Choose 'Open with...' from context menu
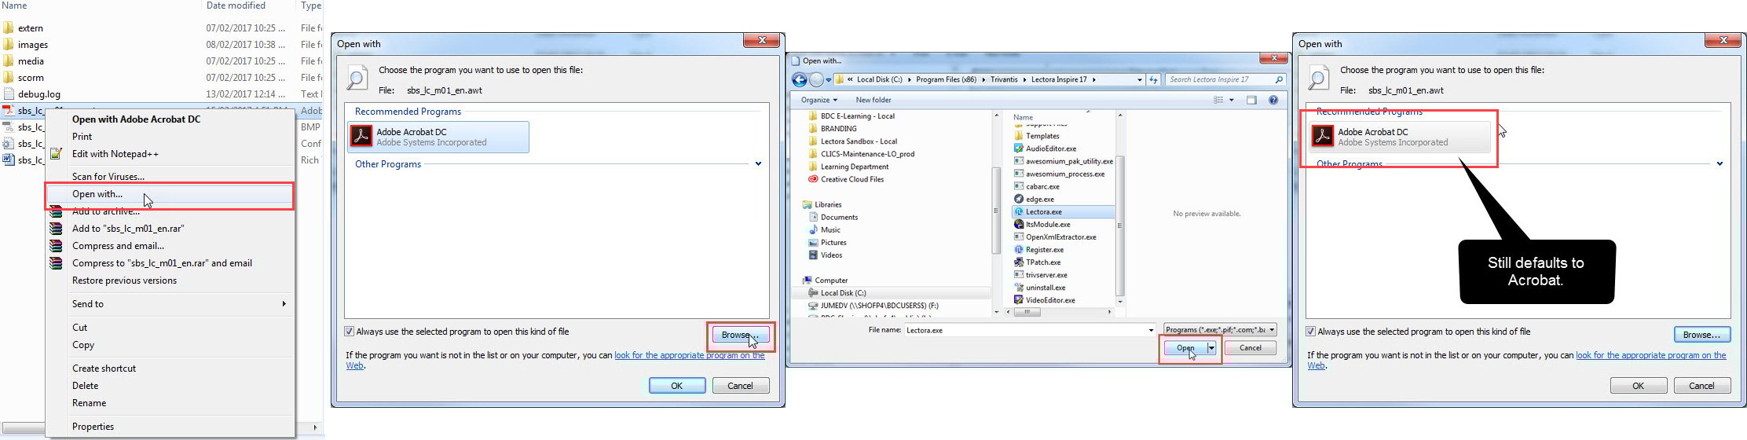Screen dimensions: 1747x440 (x=170, y=194)
